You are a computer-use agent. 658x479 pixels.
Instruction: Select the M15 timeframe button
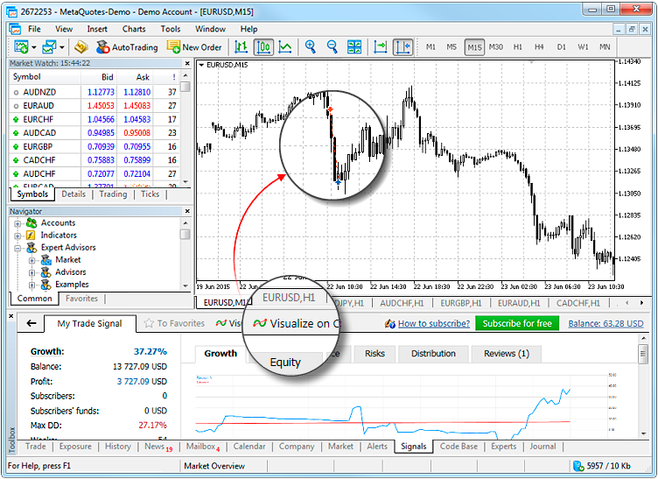[474, 47]
